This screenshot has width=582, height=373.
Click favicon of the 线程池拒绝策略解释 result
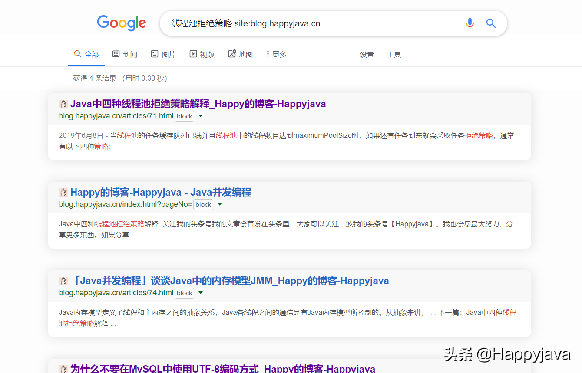pos(63,104)
